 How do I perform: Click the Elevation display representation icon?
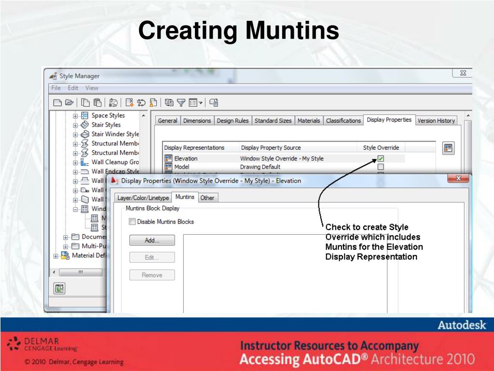[168, 158]
